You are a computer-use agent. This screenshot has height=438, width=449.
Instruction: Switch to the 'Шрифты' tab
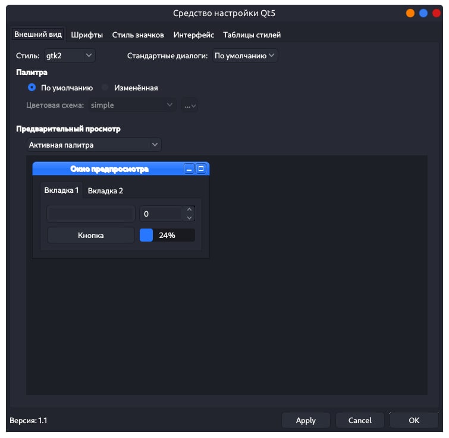click(87, 35)
